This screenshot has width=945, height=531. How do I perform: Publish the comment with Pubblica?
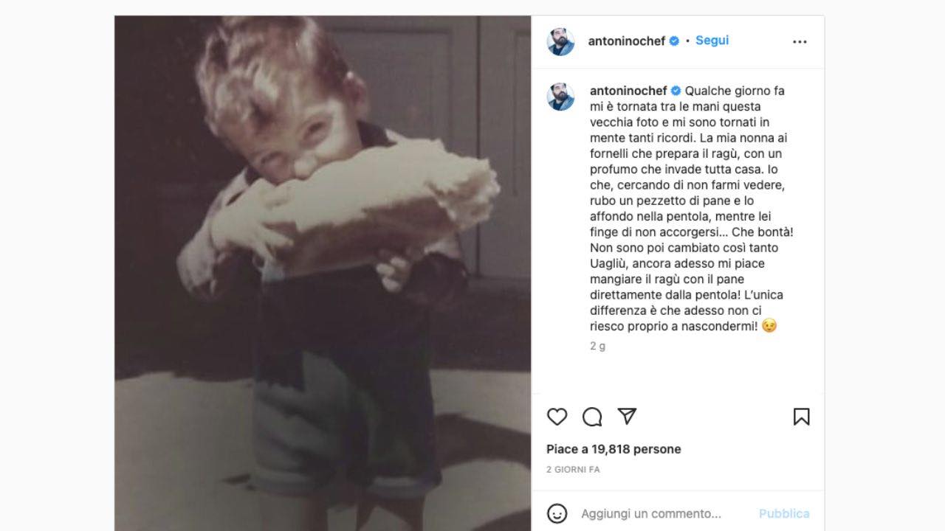point(784,513)
